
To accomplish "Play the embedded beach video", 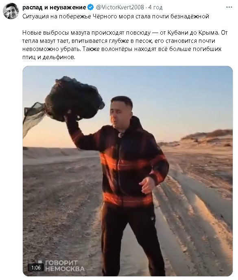I will pos(128,171).
